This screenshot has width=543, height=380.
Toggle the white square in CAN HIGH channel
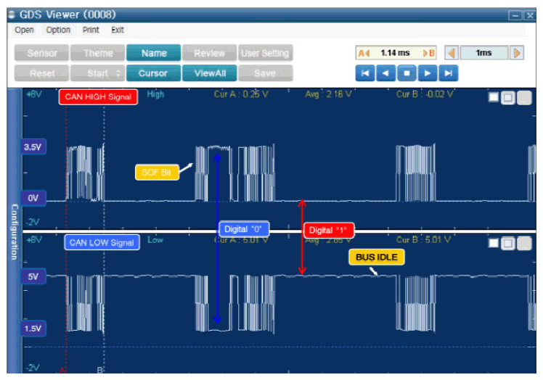tap(494, 98)
